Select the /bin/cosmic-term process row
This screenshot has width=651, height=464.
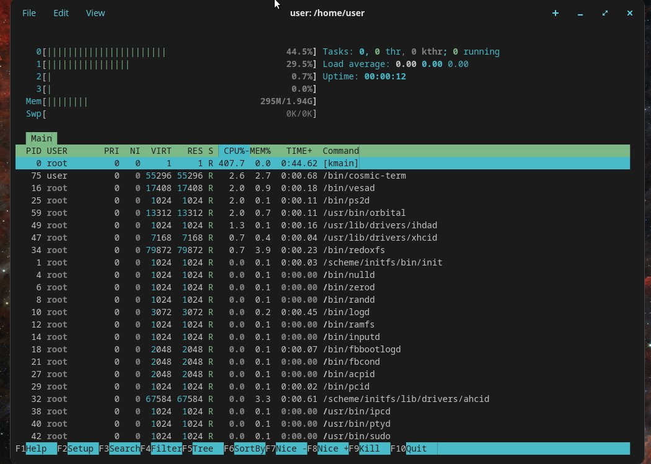(x=322, y=176)
